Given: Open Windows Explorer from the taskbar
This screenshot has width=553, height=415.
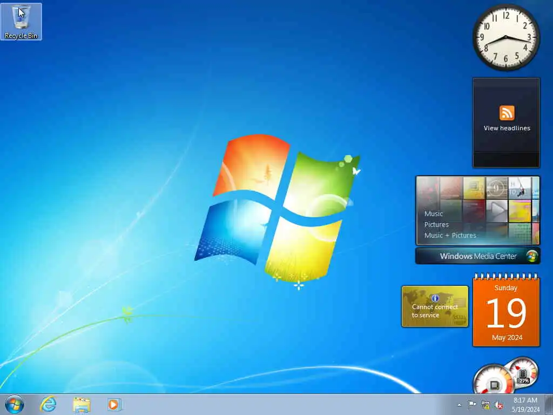Looking at the screenshot, I should [82, 405].
